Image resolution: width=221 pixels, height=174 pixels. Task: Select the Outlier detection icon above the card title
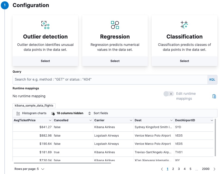(x=45, y=24)
